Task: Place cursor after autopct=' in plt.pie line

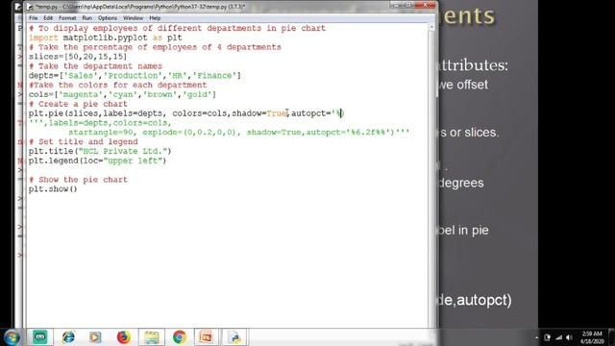Action: click(335, 113)
